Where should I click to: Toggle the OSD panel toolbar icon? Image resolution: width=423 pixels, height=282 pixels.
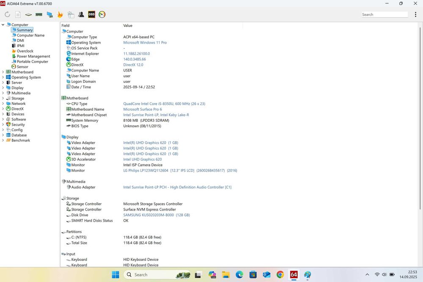tap(91, 14)
